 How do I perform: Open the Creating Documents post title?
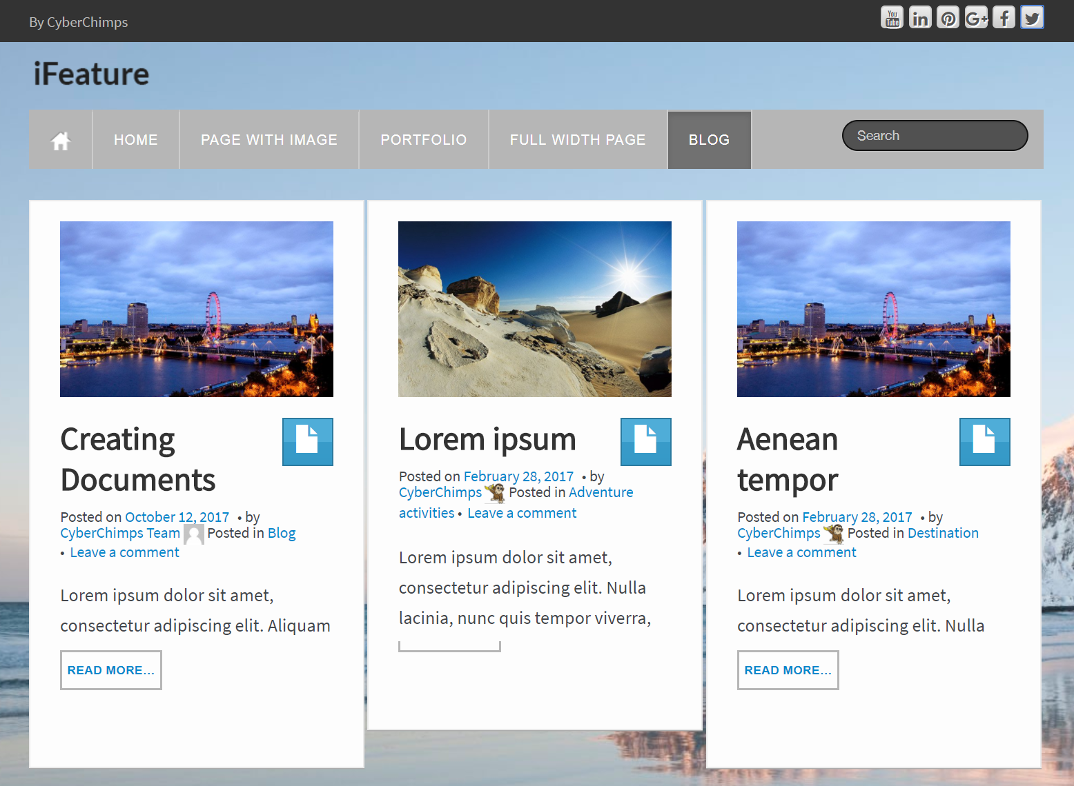(x=138, y=460)
